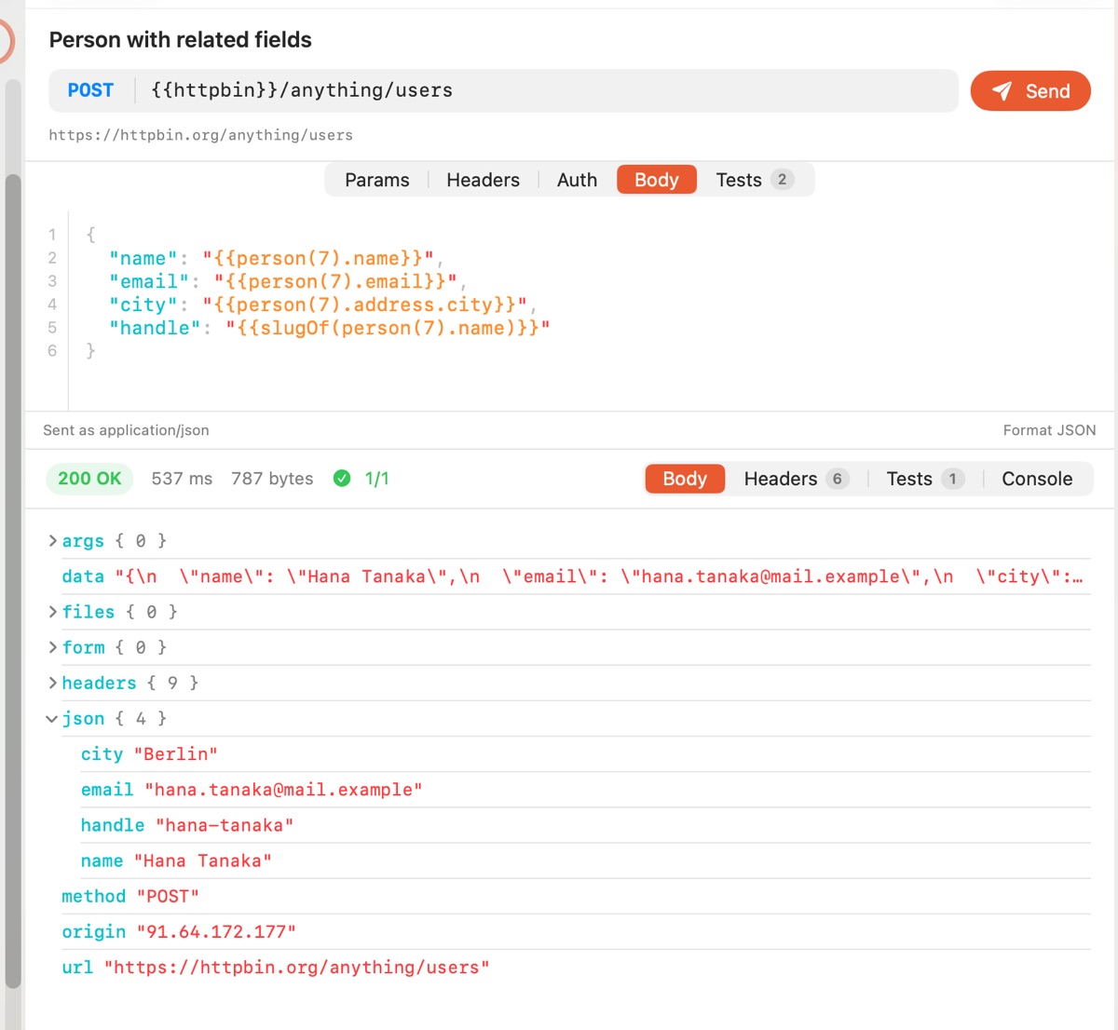Expand the args node

point(53,541)
